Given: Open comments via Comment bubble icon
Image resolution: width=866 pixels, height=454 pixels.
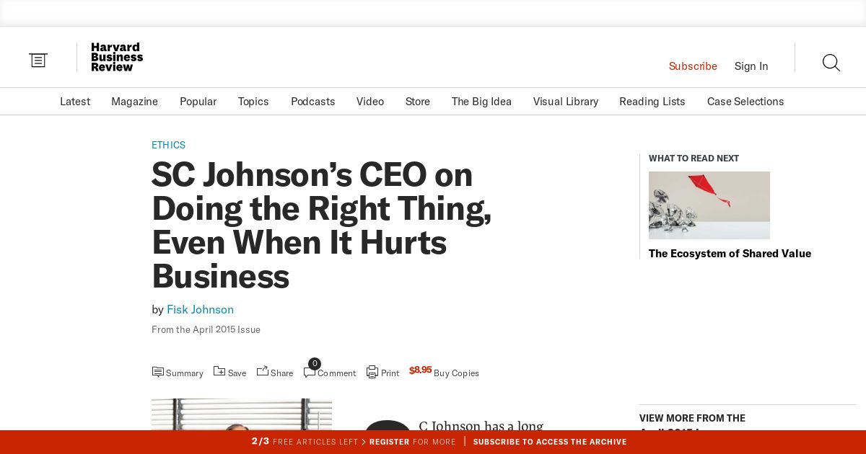Looking at the screenshot, I should click(310, 373).
